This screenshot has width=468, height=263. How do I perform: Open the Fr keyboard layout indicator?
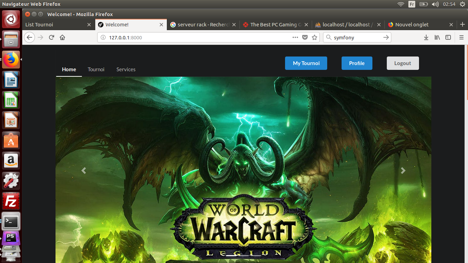point(412,4)
